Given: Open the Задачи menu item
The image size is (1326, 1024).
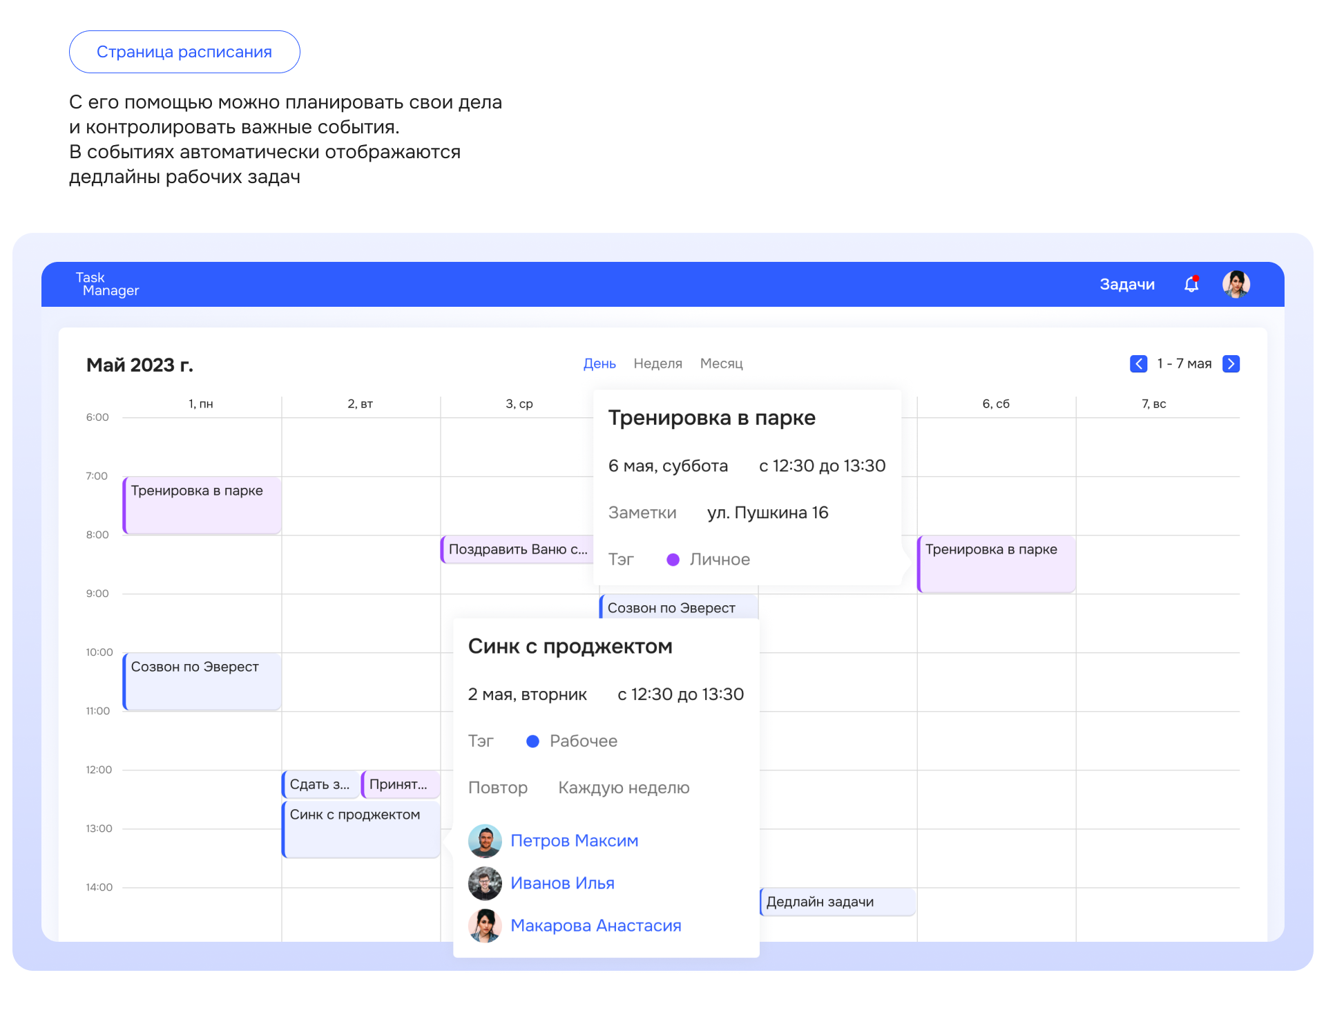Looking at the screenshot, I should pyautogui.click(x=1126, y=284).
